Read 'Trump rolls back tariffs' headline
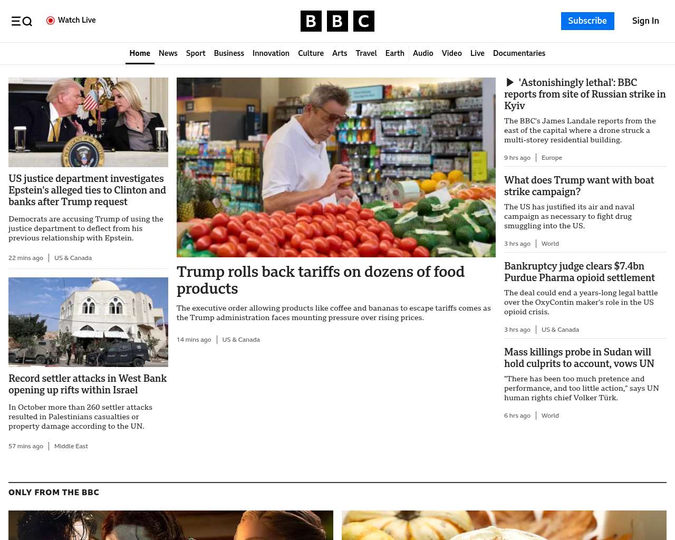675x540 pixels. [x=321, y=280]
